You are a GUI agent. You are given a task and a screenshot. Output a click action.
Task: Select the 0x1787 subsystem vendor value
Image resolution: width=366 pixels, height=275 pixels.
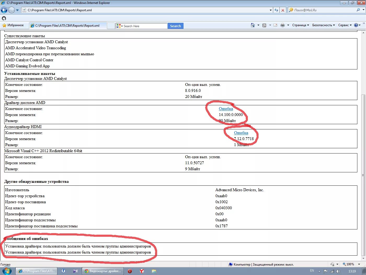point(221,226)
